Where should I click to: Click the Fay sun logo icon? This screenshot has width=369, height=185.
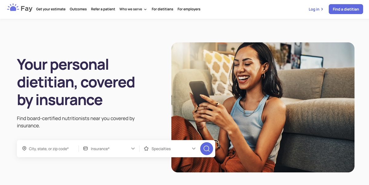coord(13,7)
